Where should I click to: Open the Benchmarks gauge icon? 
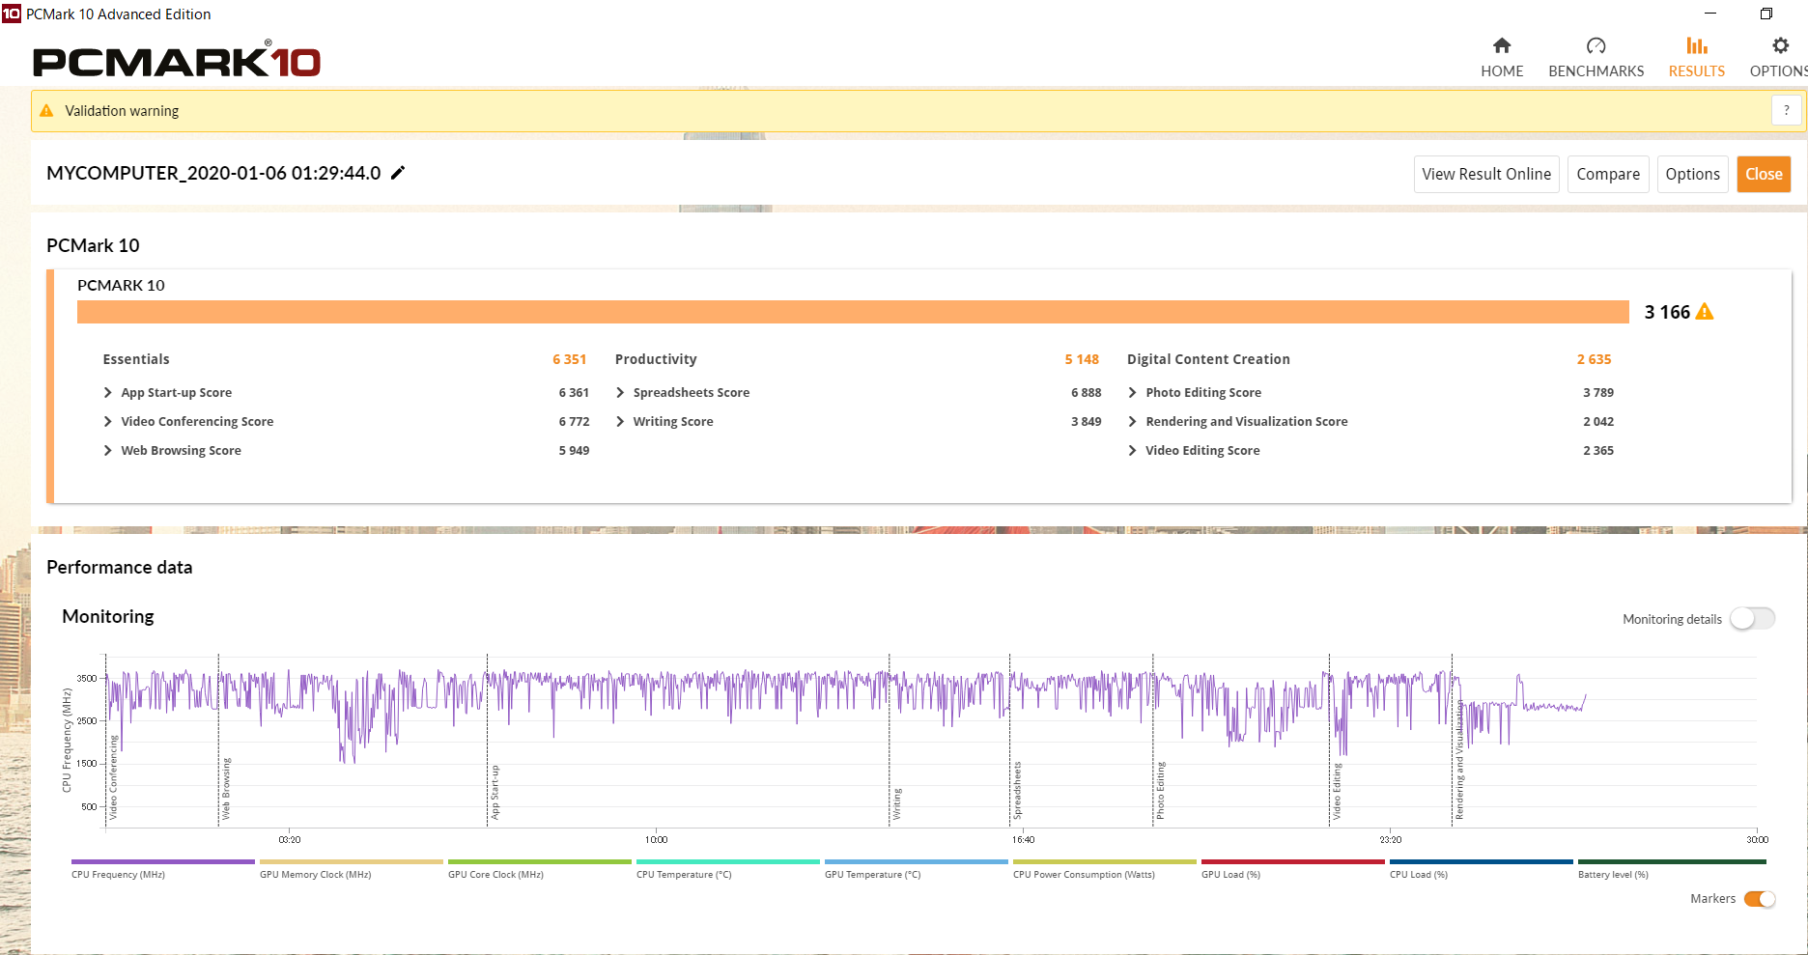click(1596, 45)
